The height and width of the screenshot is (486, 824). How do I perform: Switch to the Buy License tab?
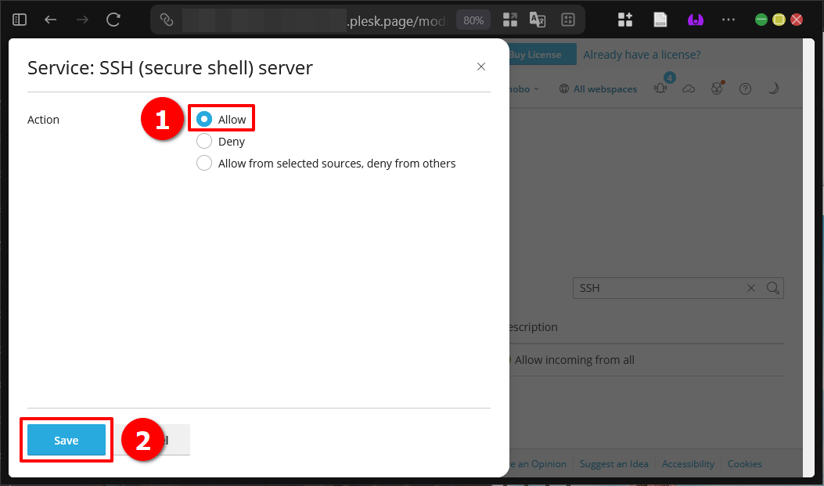[x=538, y=54]
